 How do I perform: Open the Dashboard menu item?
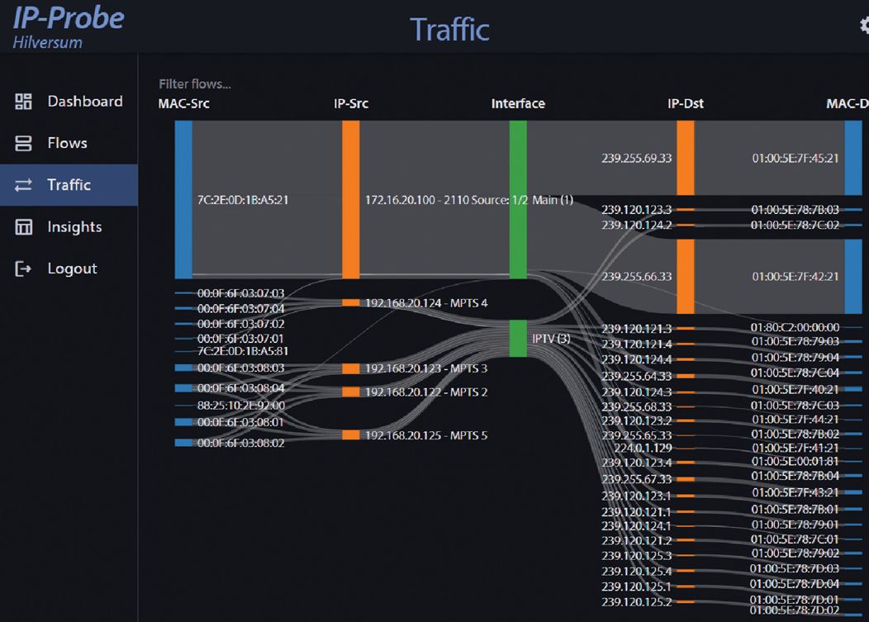coord(84,102)
